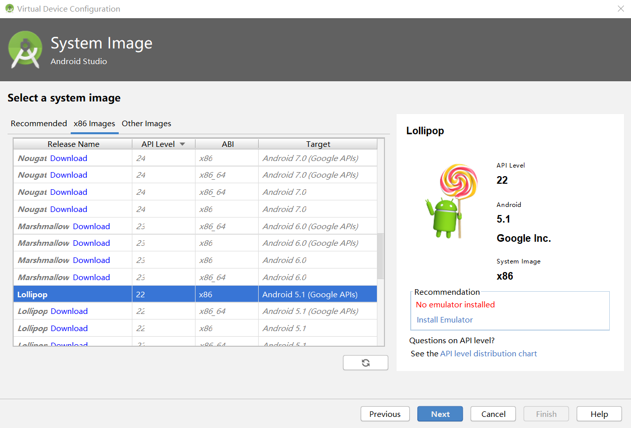
Task: Click the Android version 5.1 in details panel
Action: click(x=503, y=219)
